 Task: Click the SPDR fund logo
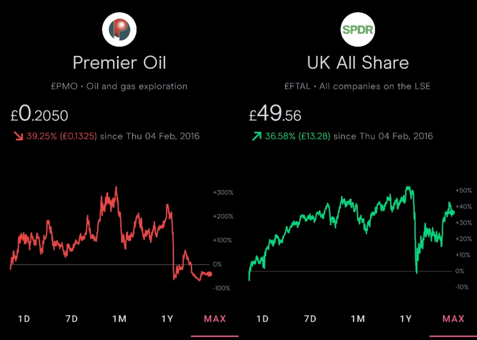tap(357, 29)
